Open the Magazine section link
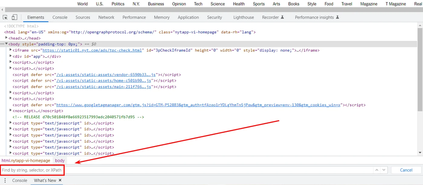423x185 pixels. (x=369, y=4)
